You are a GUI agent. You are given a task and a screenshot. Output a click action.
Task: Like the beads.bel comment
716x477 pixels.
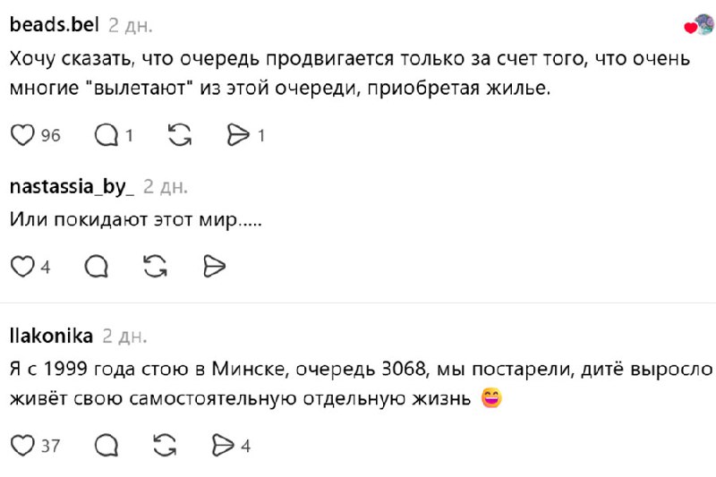tap(21, 135)
